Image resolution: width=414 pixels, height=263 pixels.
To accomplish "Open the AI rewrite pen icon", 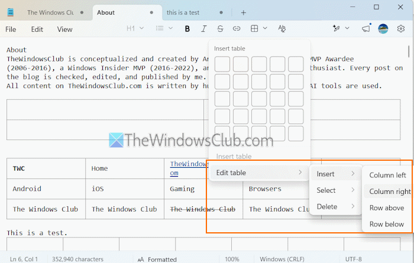I will 336,28.
